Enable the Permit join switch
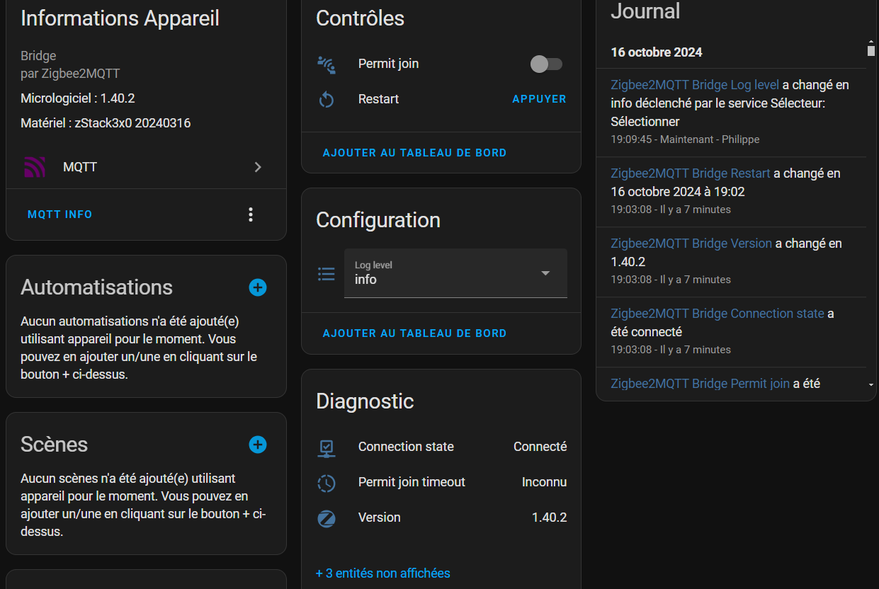The image size is (879, 589). click(546, 64)
